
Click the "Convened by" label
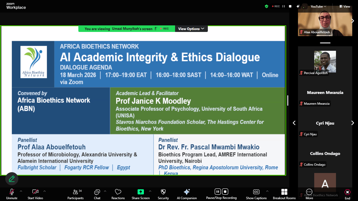pyautogui.click(x=32, y=93)
